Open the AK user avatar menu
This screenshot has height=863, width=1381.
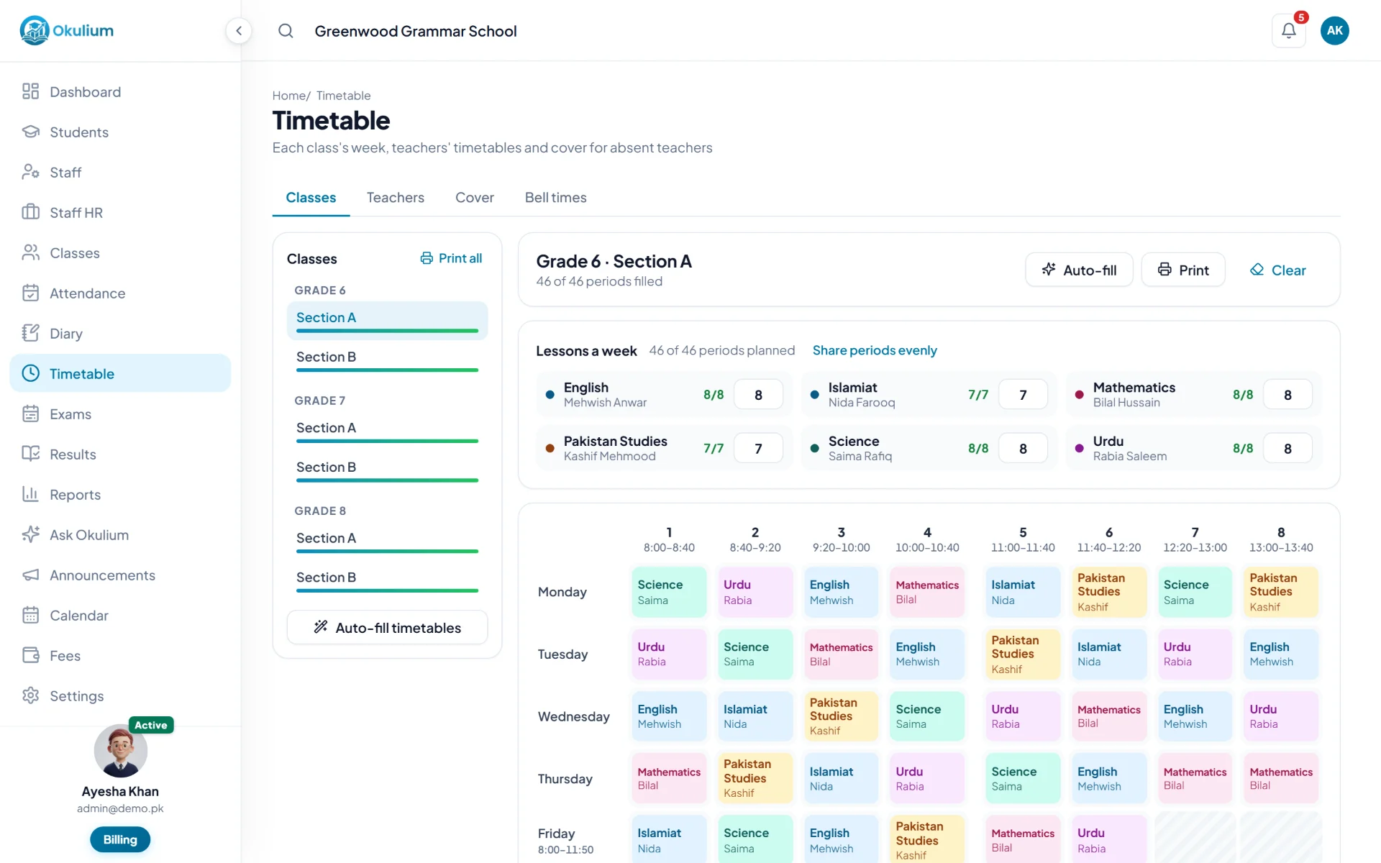pyautogui.click(x=1334, y=31)
